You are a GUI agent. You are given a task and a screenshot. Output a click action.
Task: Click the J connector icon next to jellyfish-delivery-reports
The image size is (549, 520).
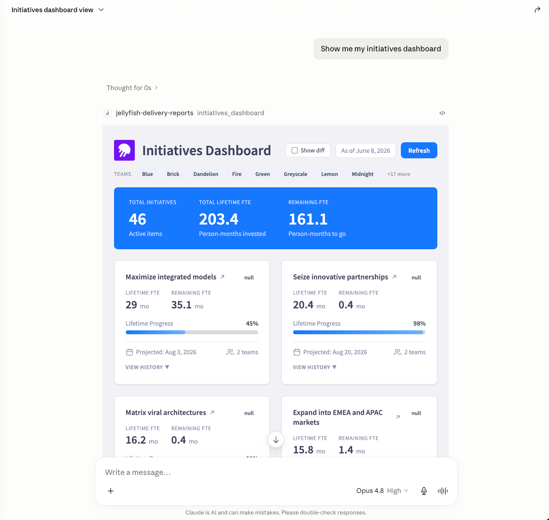click(107, 113)
